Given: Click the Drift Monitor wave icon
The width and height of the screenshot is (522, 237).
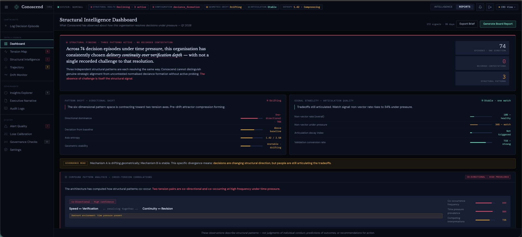Looking at the screenshot, I should 6,75.
